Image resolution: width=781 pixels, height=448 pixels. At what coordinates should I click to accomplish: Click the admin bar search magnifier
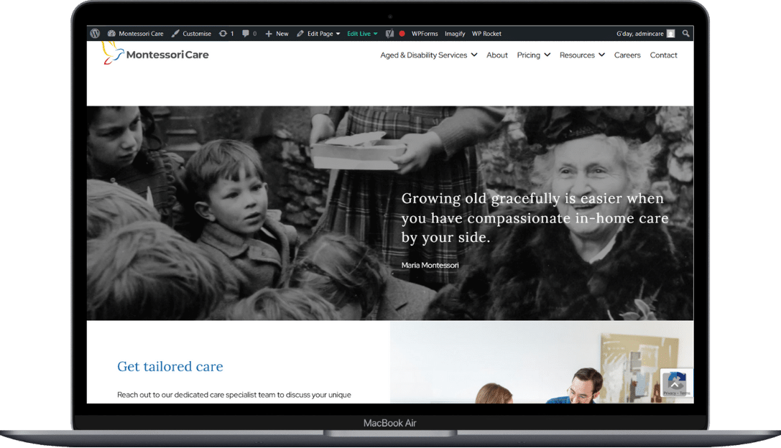coord(685,34)
